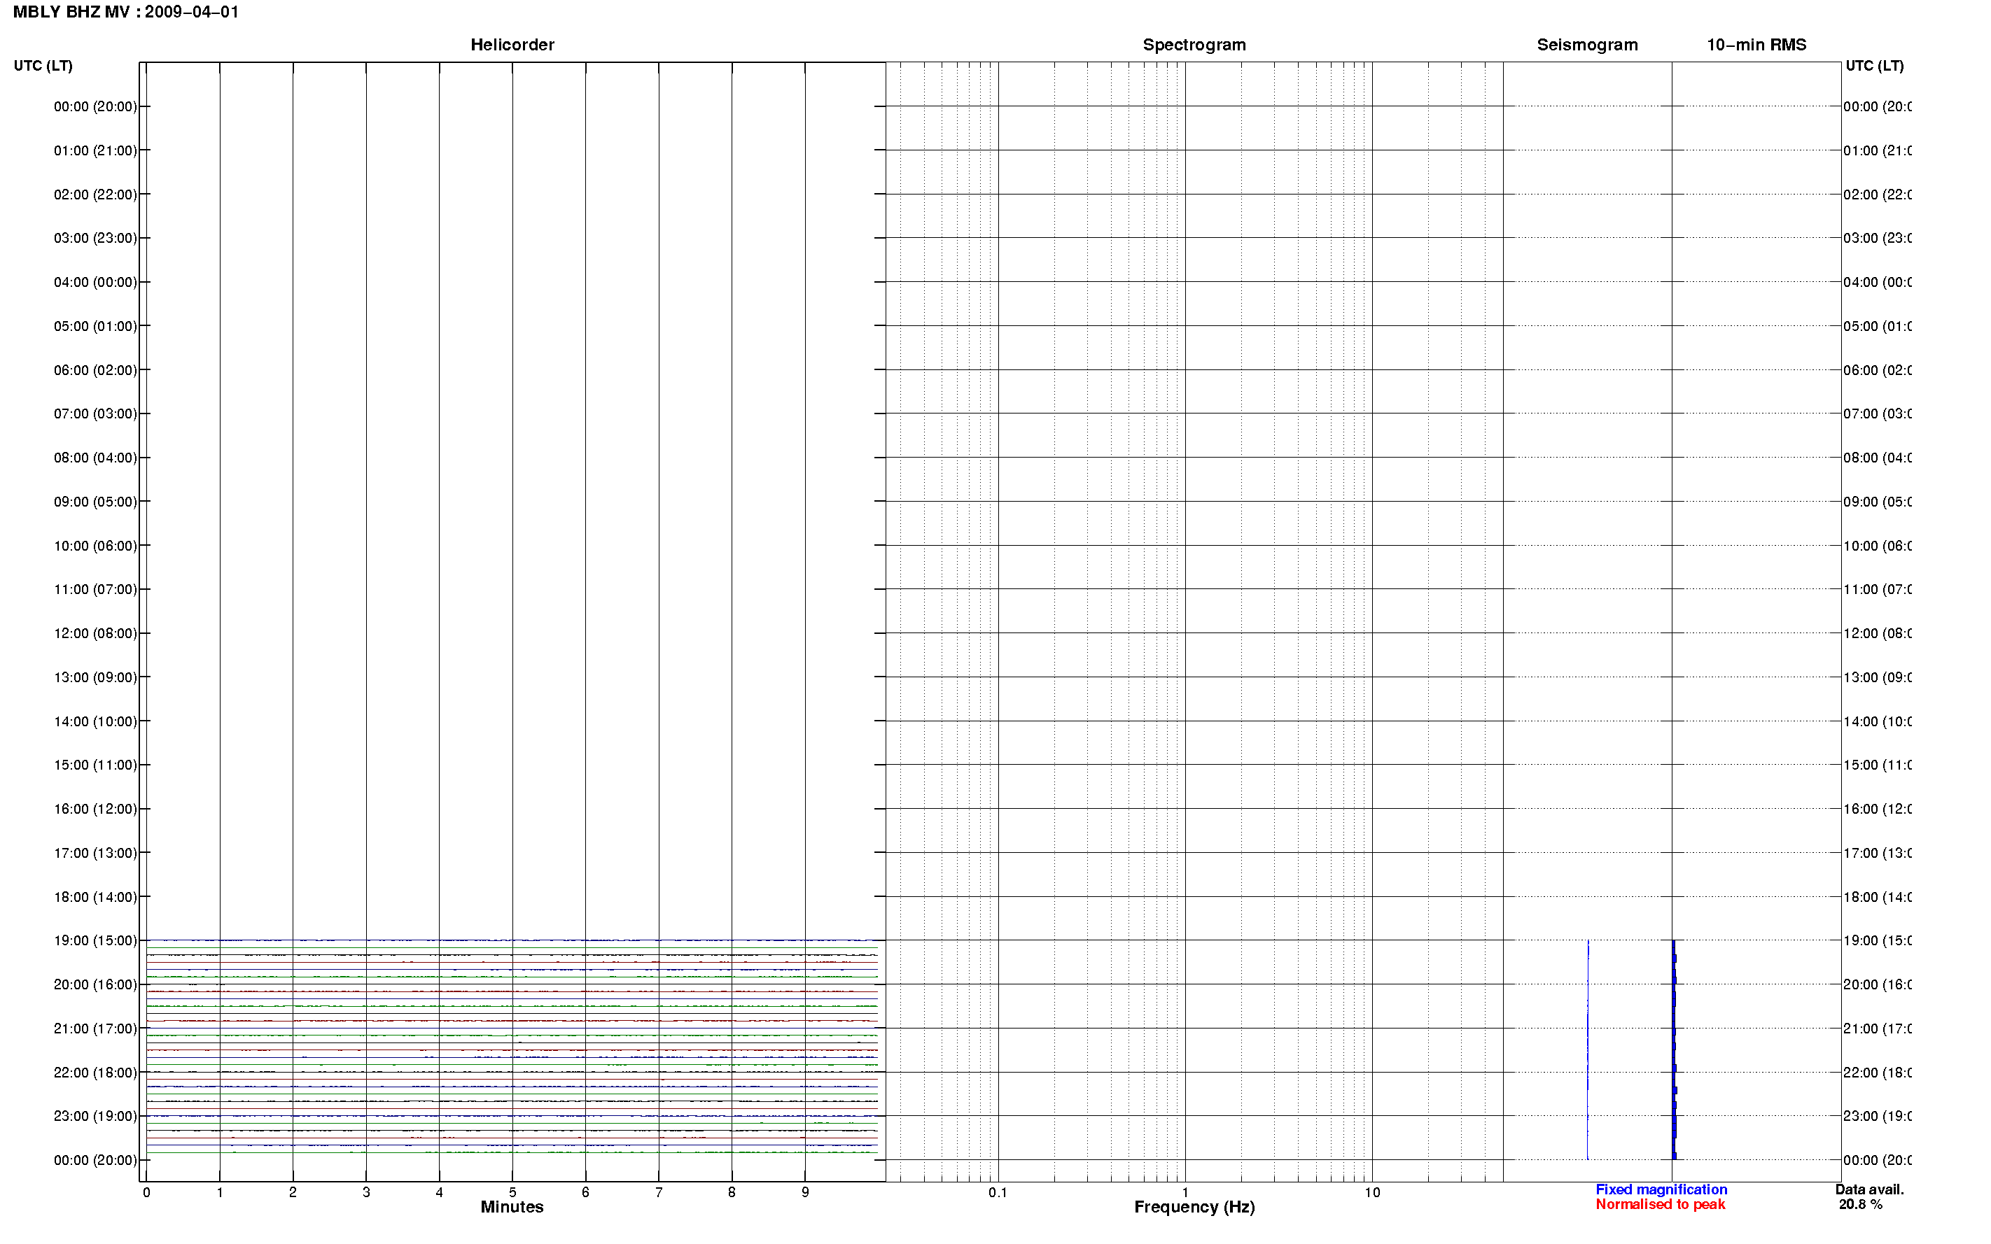Click the '5' minutes tick label
Image resolution: width=1991 pixels, height=1244 pixels.
512,1192
